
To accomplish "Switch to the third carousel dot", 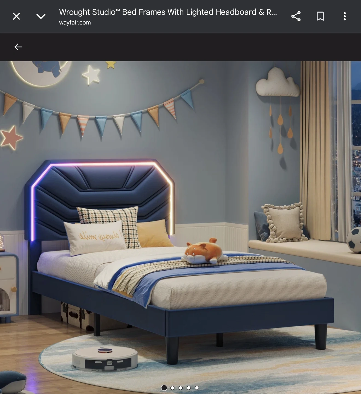I will 181,388.
